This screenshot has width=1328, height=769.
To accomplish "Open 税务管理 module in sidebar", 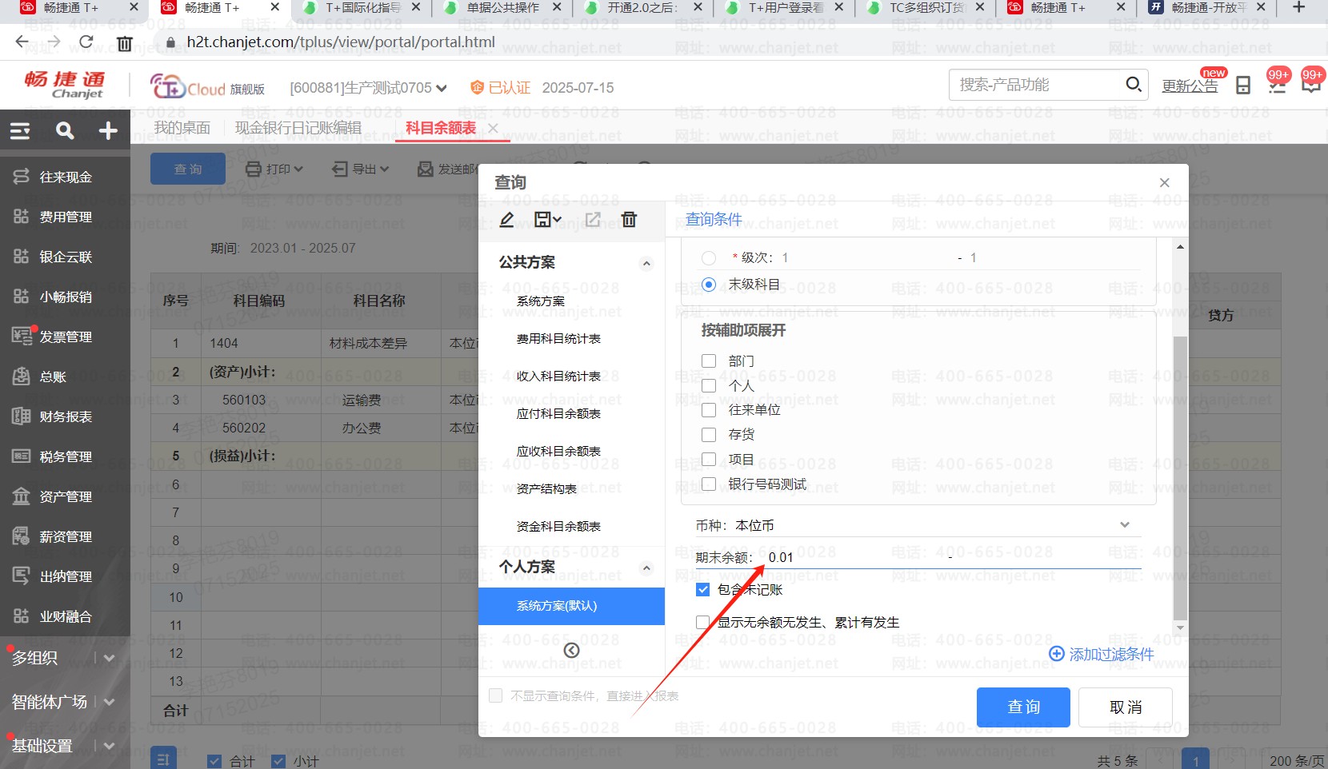I will click(65, 456).
